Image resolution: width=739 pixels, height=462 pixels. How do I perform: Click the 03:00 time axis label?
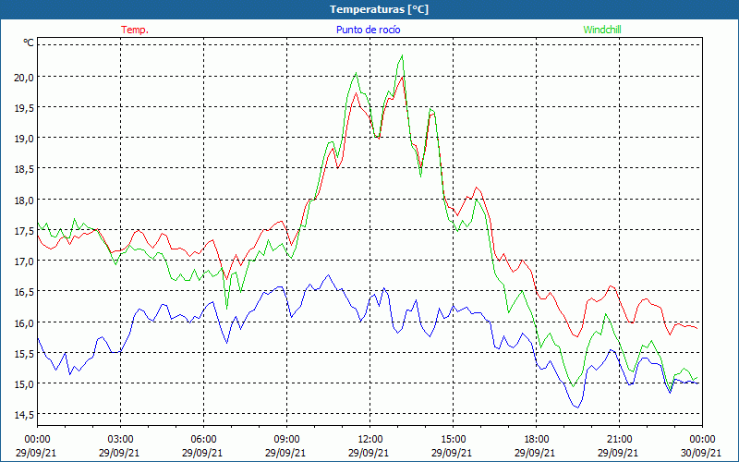pyautogui.click(x=120, y=440)
